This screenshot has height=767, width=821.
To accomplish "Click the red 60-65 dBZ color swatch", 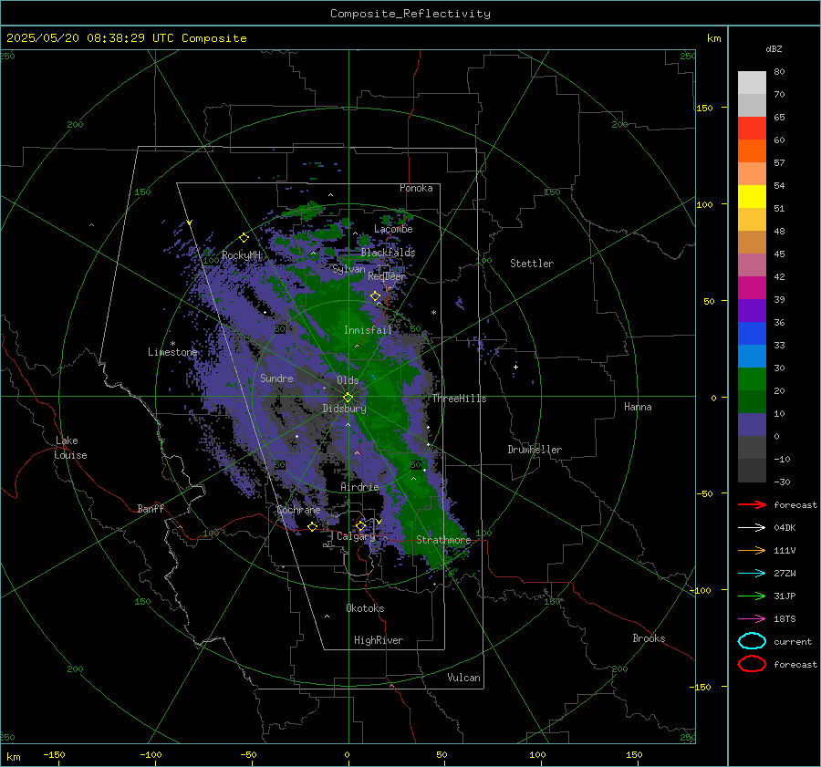I will pyautogui.click(x=752, y=129).
